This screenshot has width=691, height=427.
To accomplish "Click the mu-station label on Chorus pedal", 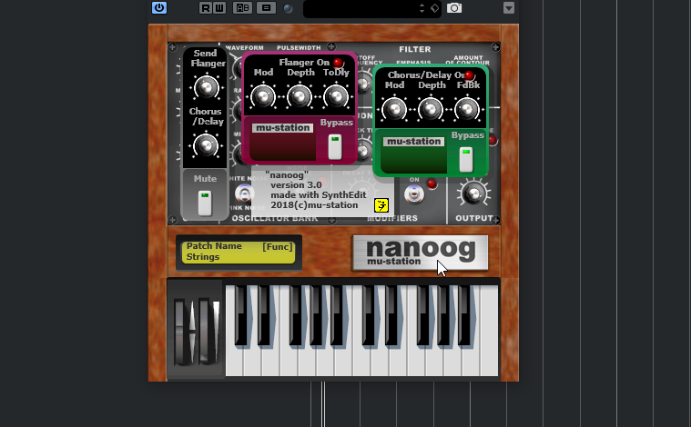I will click(414, 142).
